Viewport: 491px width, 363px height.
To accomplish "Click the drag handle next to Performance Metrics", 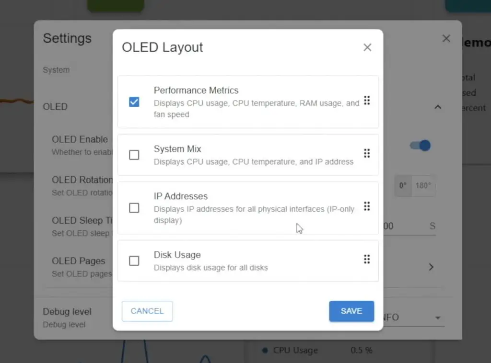I will (x=367, y=100).
